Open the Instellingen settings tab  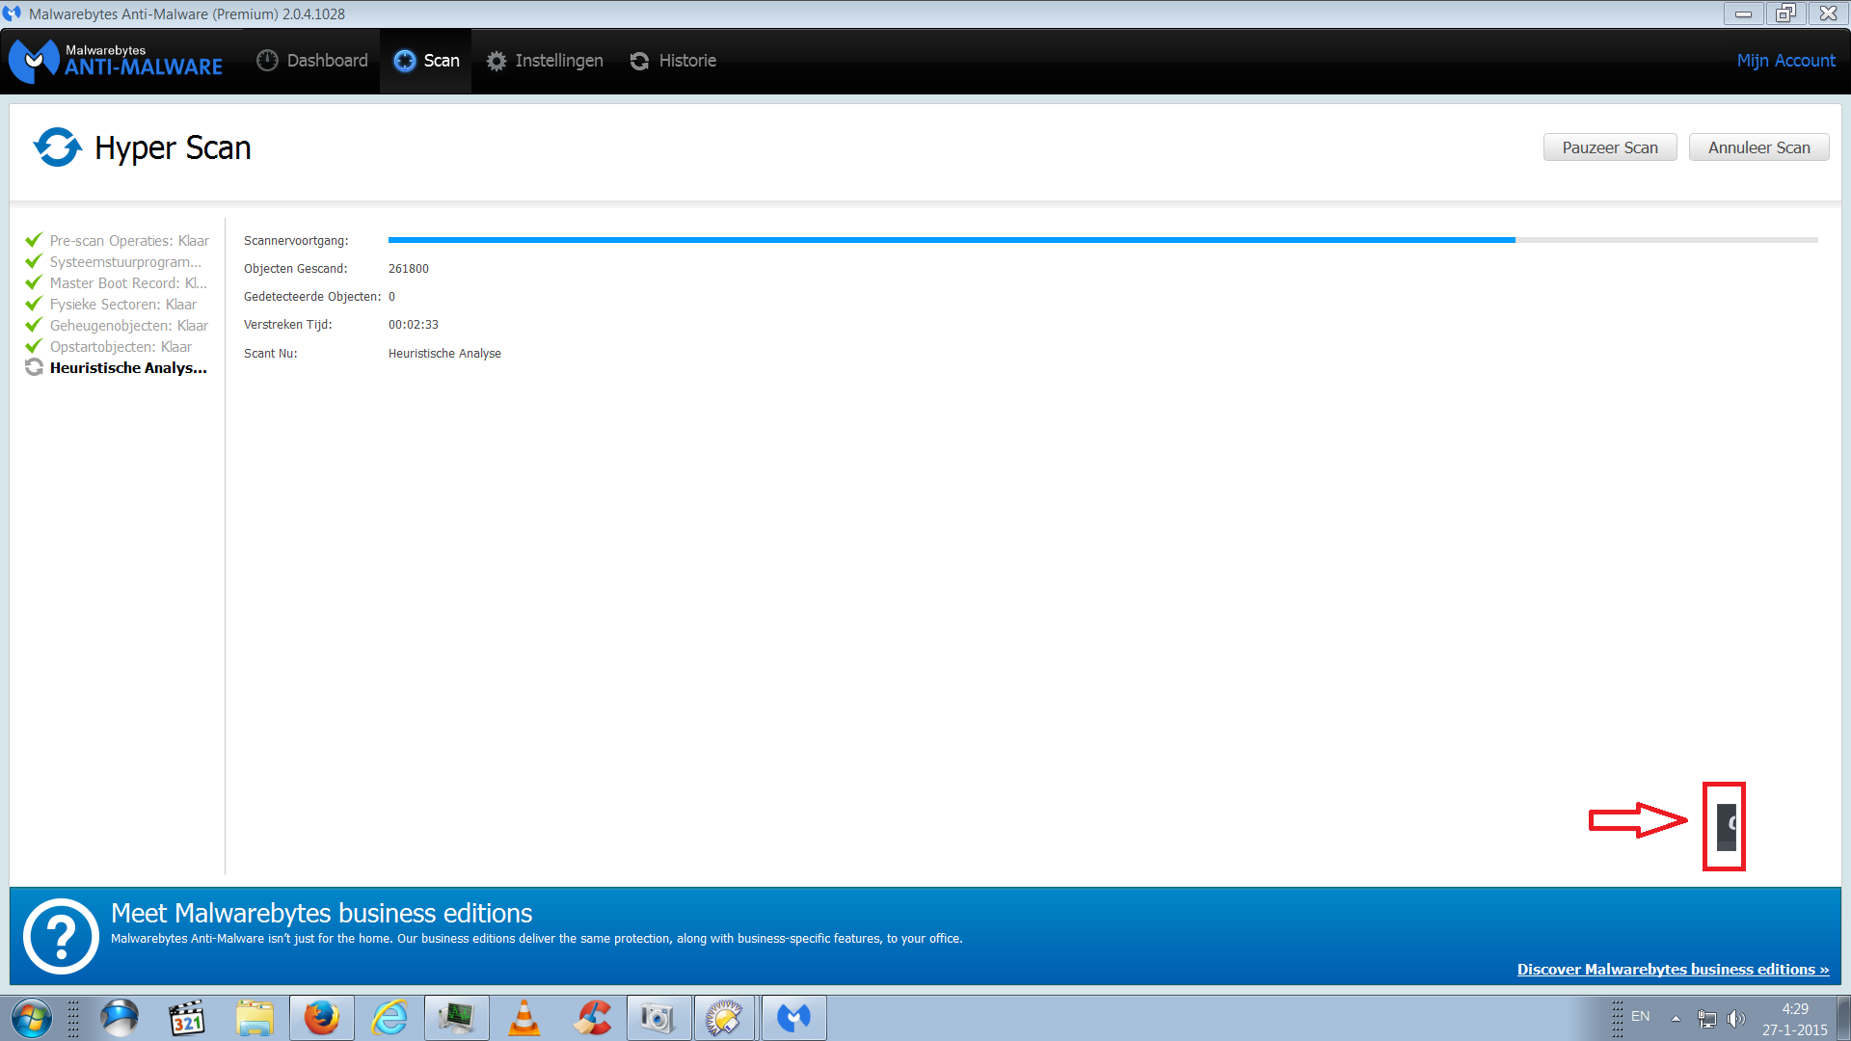point(545,61)
